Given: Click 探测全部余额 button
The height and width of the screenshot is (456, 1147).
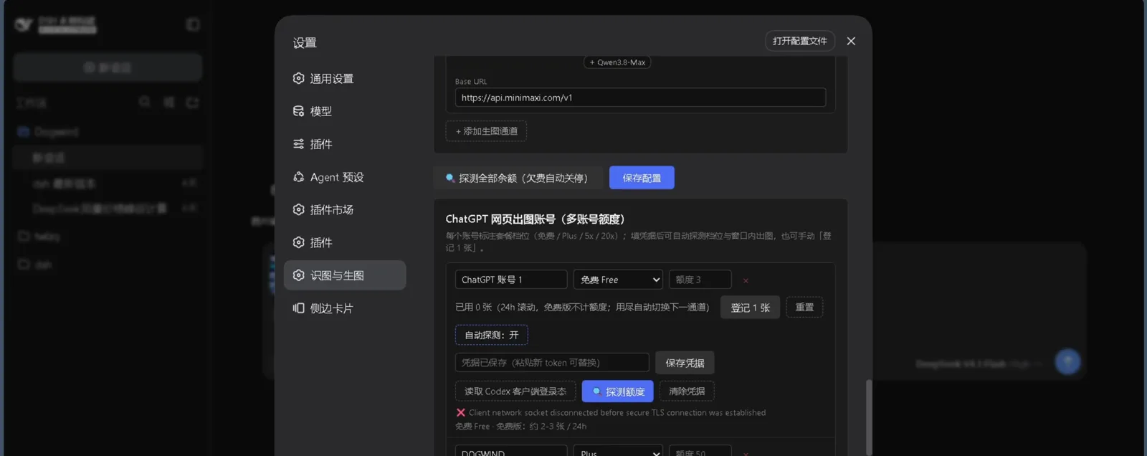Looking at the screenshot, I should pos(517,178).
